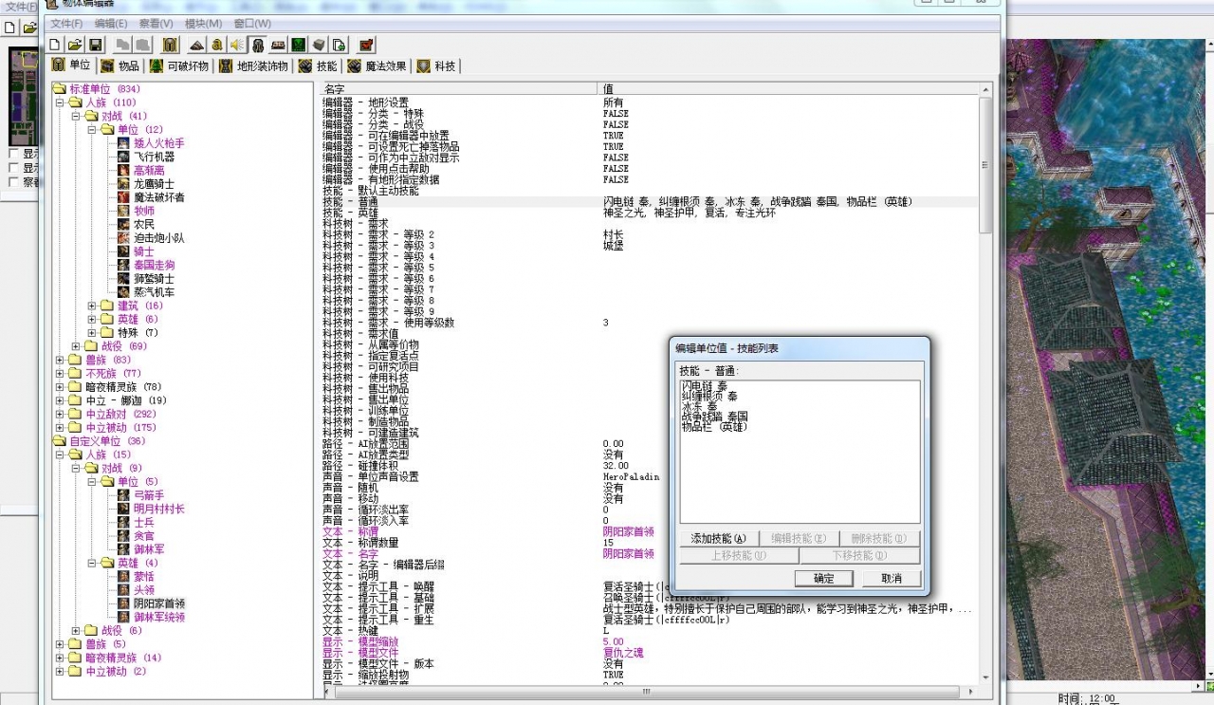Click the 名字 column header
The height and width of the screenshot is (705, 1214).
tap(459, 89)
